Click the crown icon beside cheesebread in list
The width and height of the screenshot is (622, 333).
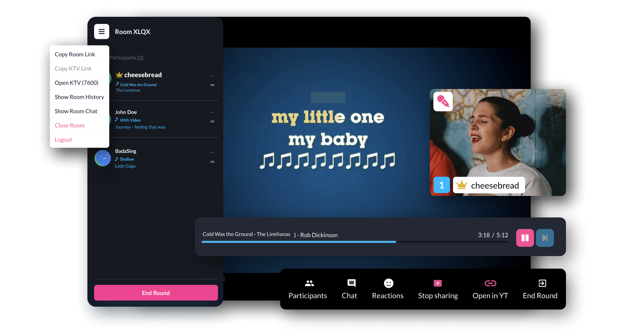[119, 75]
